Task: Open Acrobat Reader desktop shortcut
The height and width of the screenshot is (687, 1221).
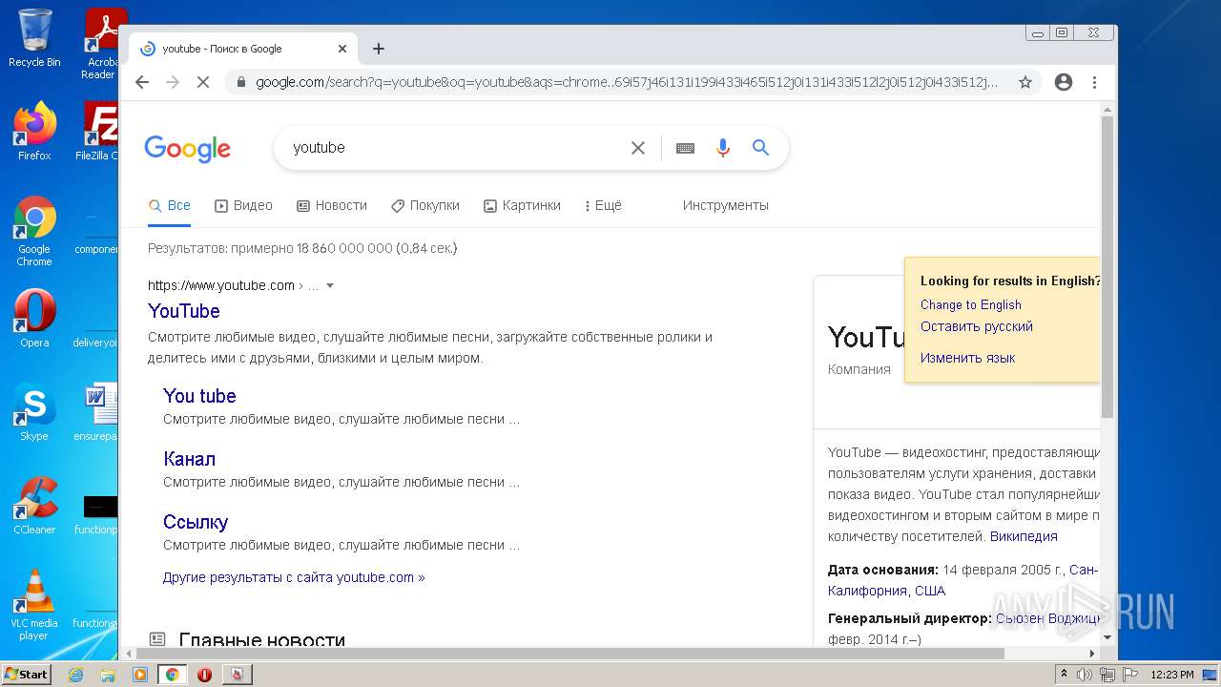Action: pos(102,44)
